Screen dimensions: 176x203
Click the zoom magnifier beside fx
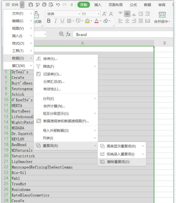pyautogui.click(x=62, y=34)
